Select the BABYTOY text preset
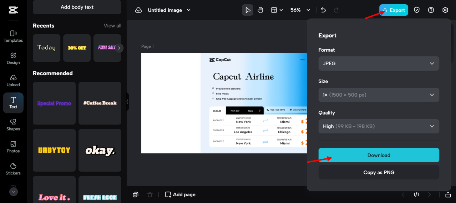 click(54, 150)
